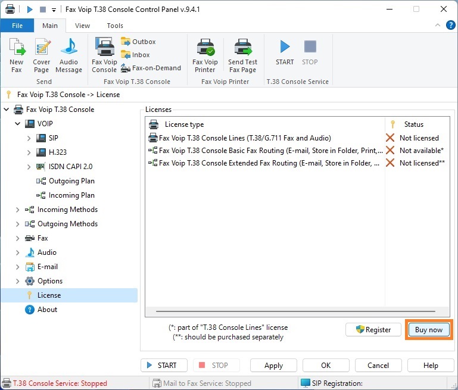The width and height of the screenshot is (458, 390).
Task: Open Fax-on-Demand in the ribbon
Action: click(x=151, y=68)
